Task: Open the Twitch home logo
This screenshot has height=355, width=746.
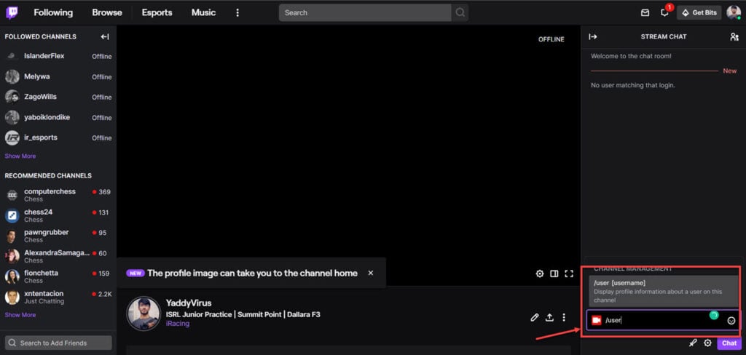Action: pyautogui.click(x=12, y=13)
